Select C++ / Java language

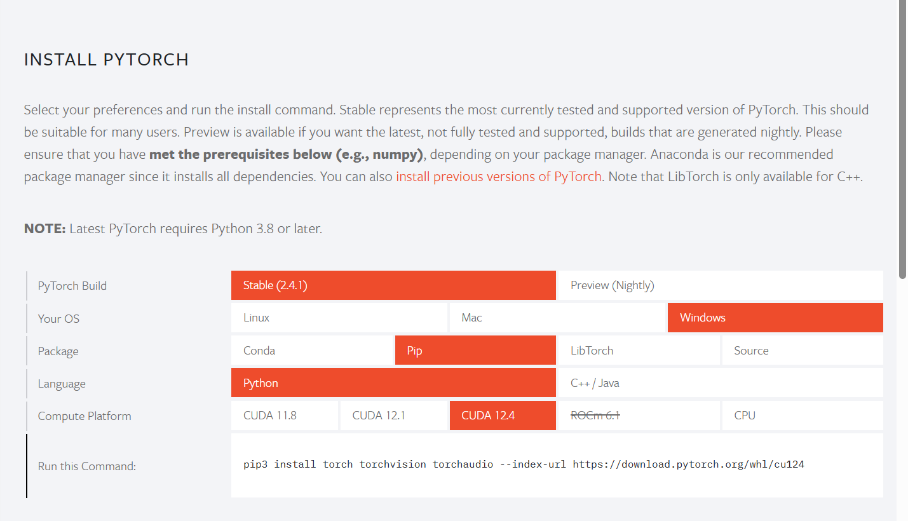pyautogui.click(x=721, y=382)
